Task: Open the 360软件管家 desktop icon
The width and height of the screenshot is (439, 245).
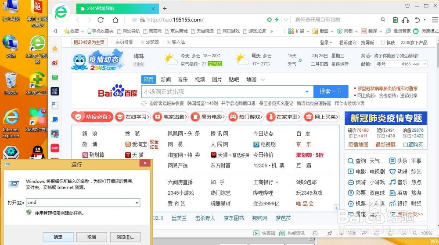Action: (37, 120)
